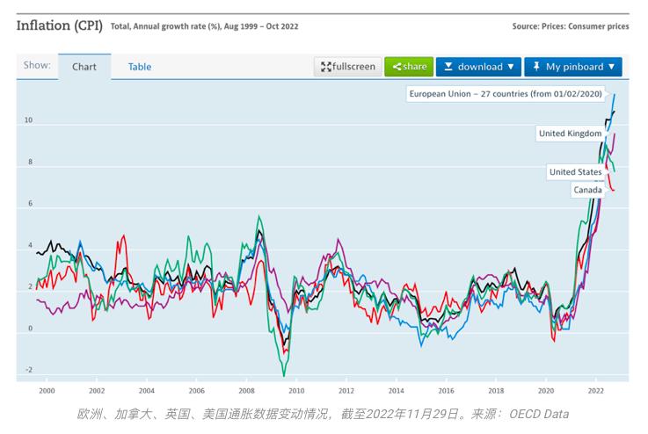Select the Canada series label

587,190
